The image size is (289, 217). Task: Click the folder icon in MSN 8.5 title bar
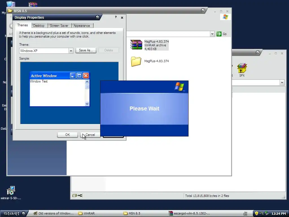click(x=10, y=11)
